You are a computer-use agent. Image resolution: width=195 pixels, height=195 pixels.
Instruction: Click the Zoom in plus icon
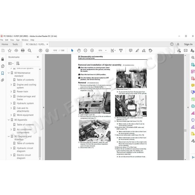[92, 50]
